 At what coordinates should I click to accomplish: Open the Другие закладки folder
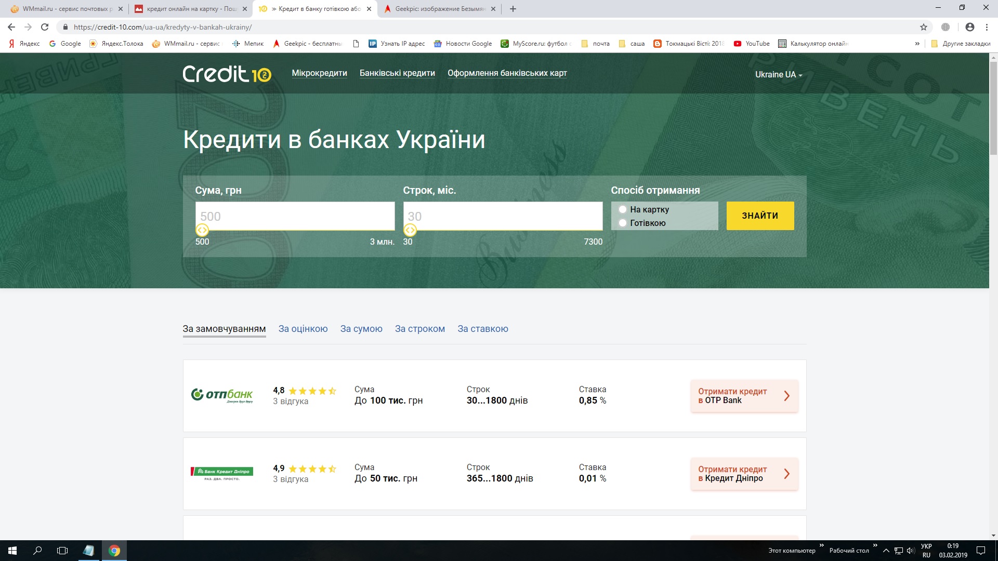[961, 44]
